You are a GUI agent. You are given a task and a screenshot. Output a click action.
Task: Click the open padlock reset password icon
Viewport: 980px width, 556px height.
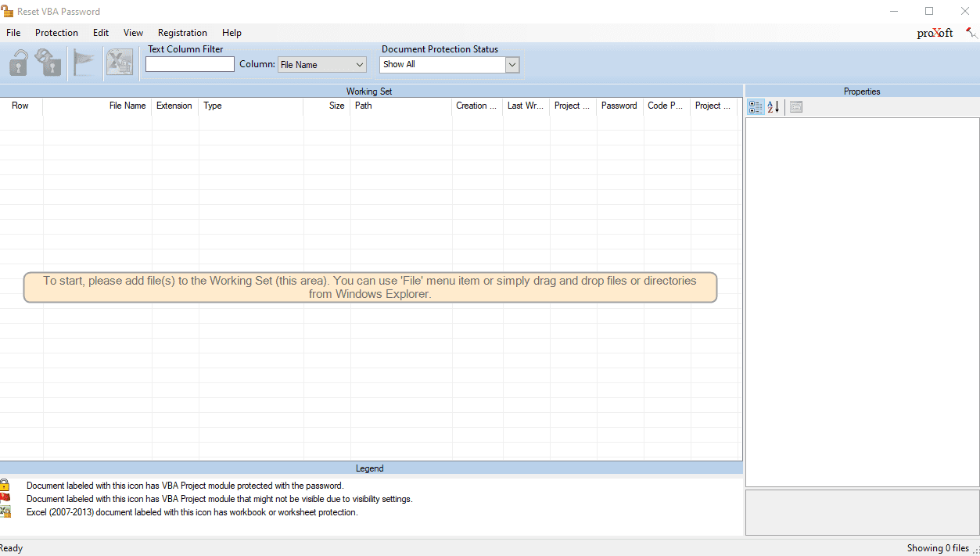coord(19,63)
